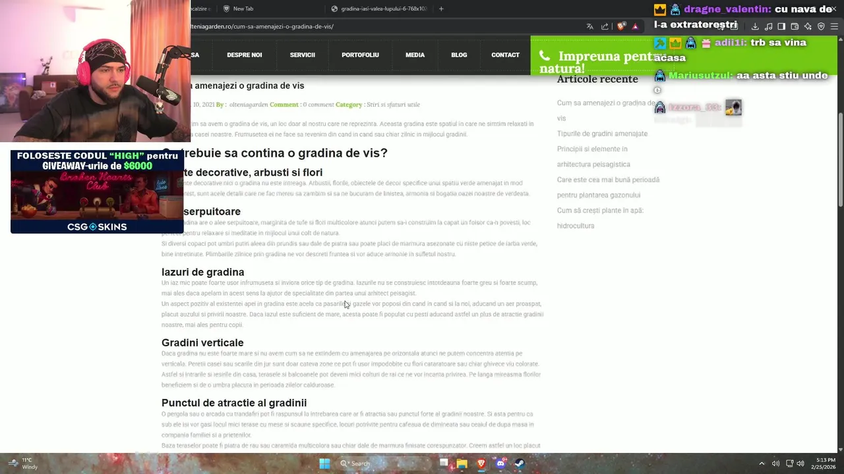Open Principii si elemente in arhitectura peisagistica

593,157
